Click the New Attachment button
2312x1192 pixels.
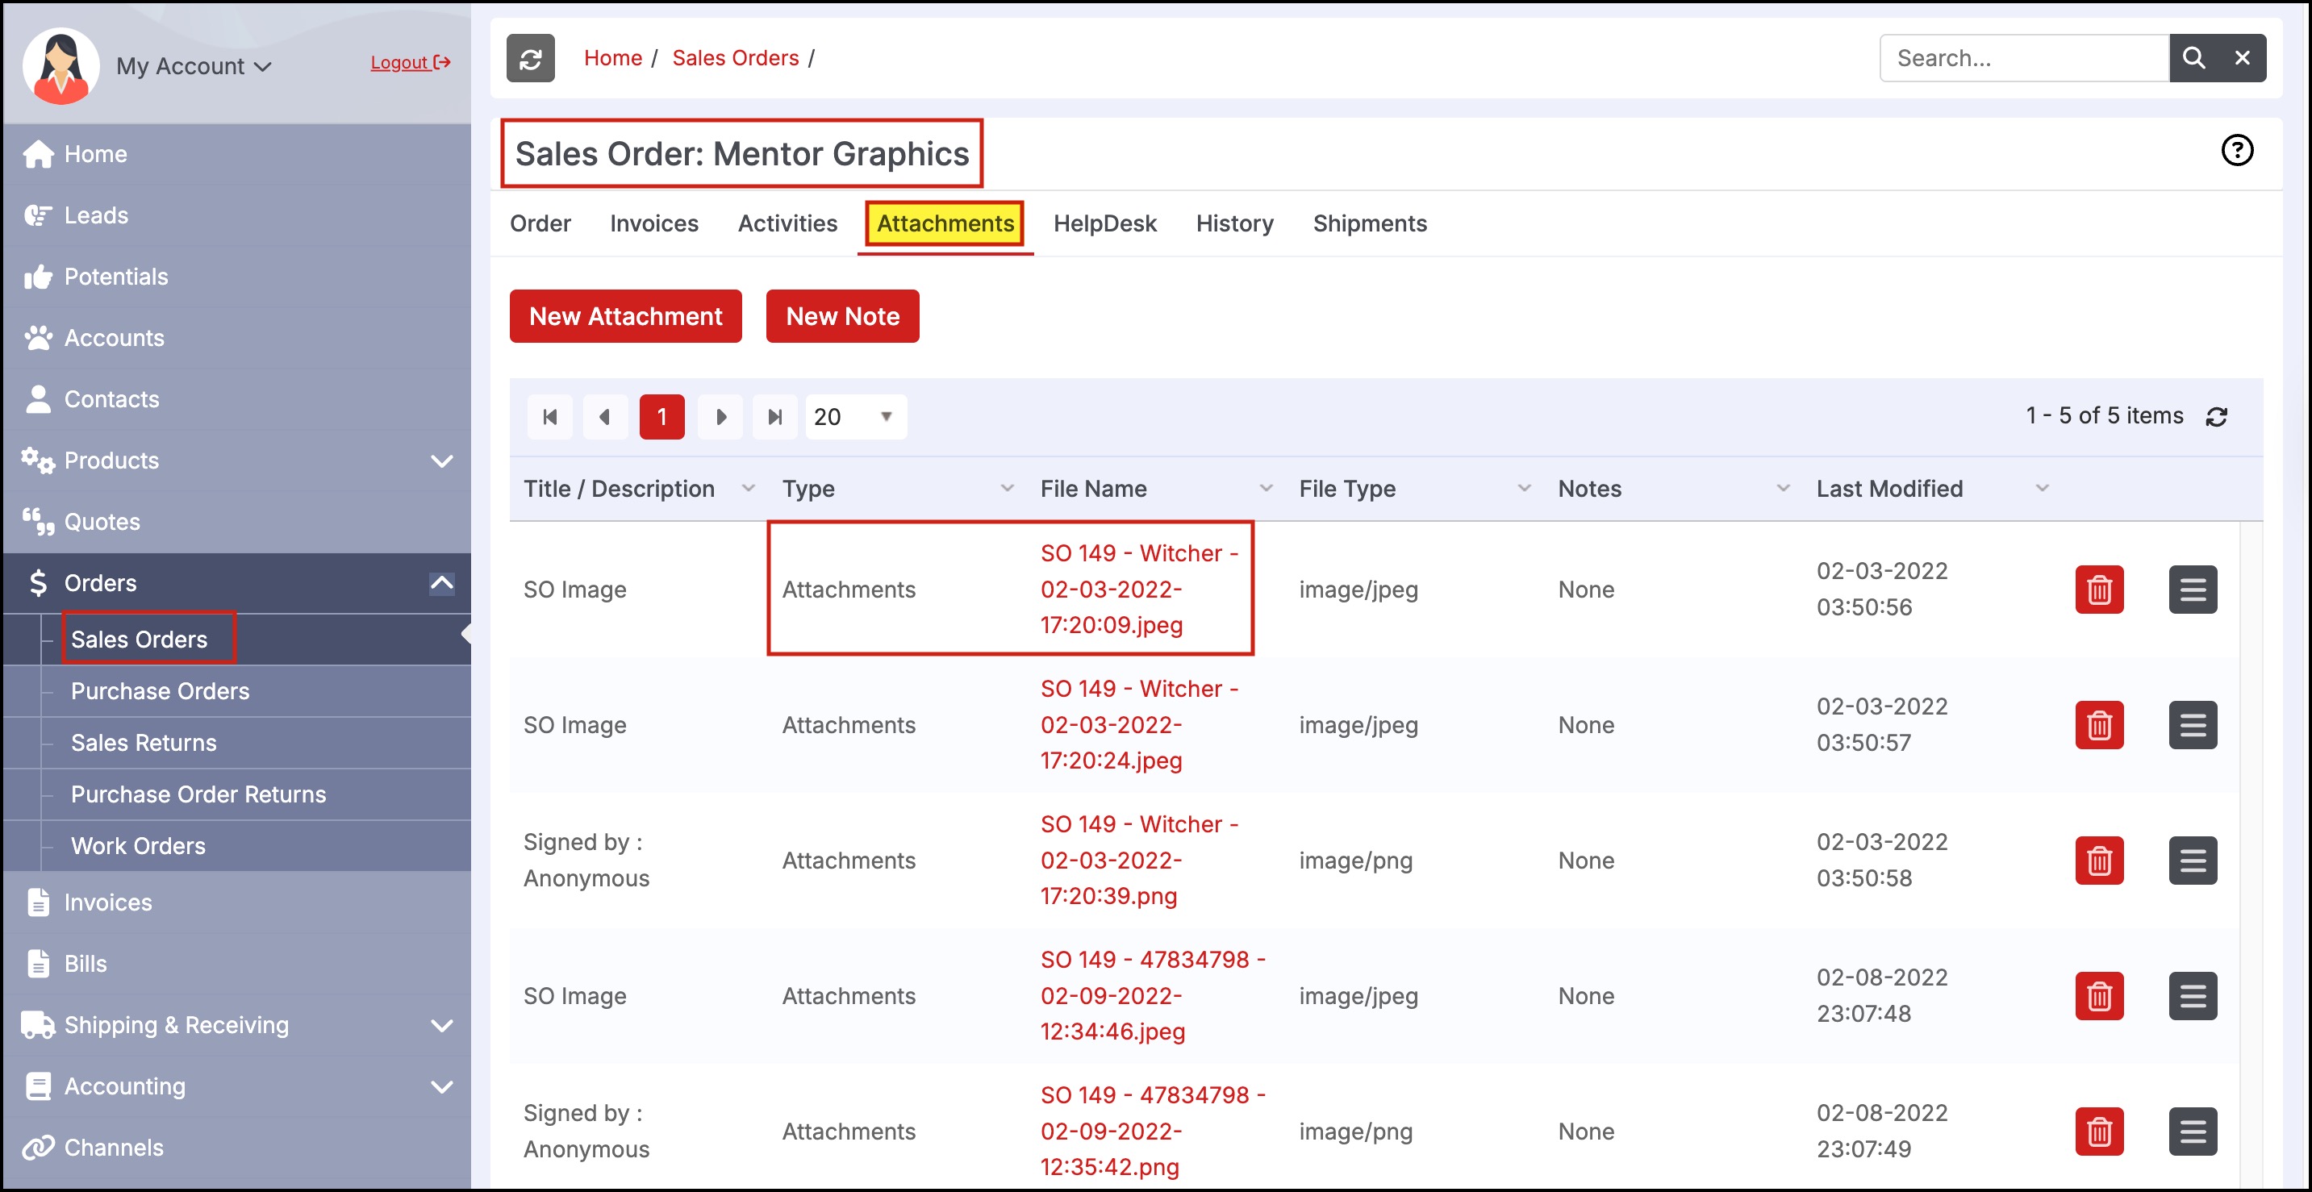pos(625,316)
